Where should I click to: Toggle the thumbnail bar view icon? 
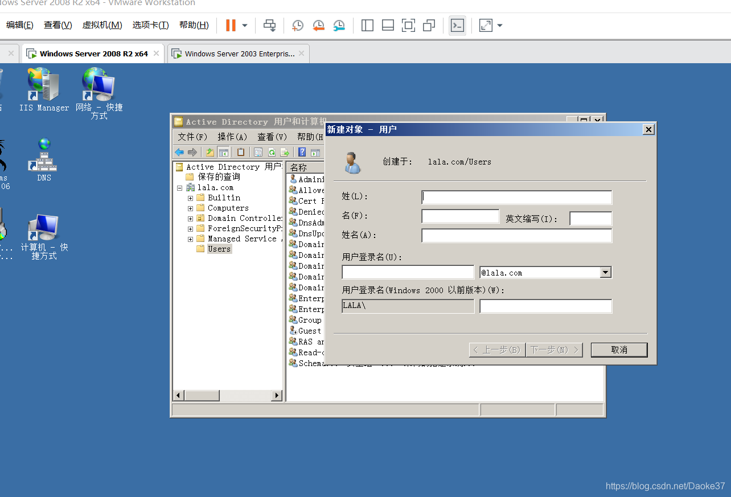click(388, 26)
